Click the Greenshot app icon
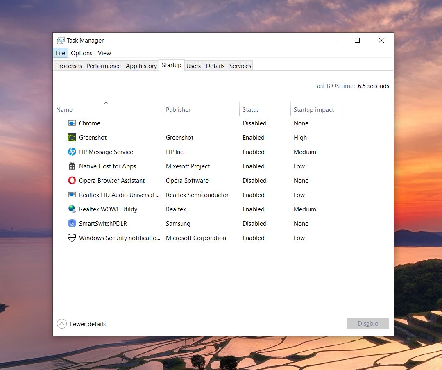 72,138
